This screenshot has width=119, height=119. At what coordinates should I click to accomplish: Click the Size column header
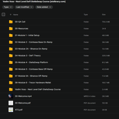[104, 15]
